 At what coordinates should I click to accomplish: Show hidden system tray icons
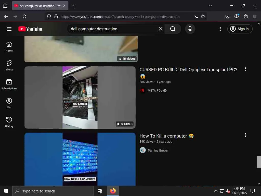[216, 191]
